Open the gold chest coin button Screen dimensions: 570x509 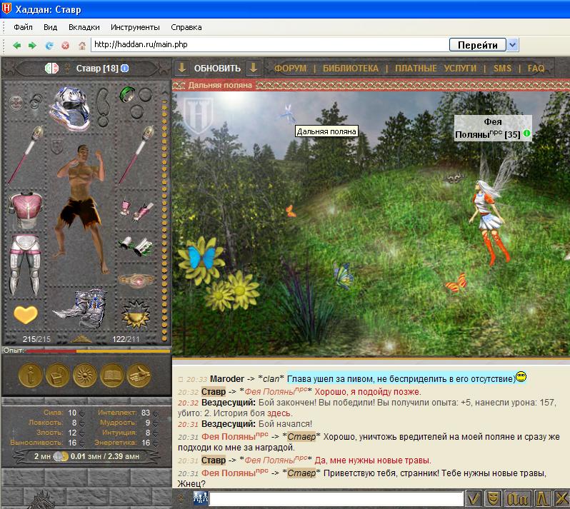pyautogui.click(x=57, y=376)
